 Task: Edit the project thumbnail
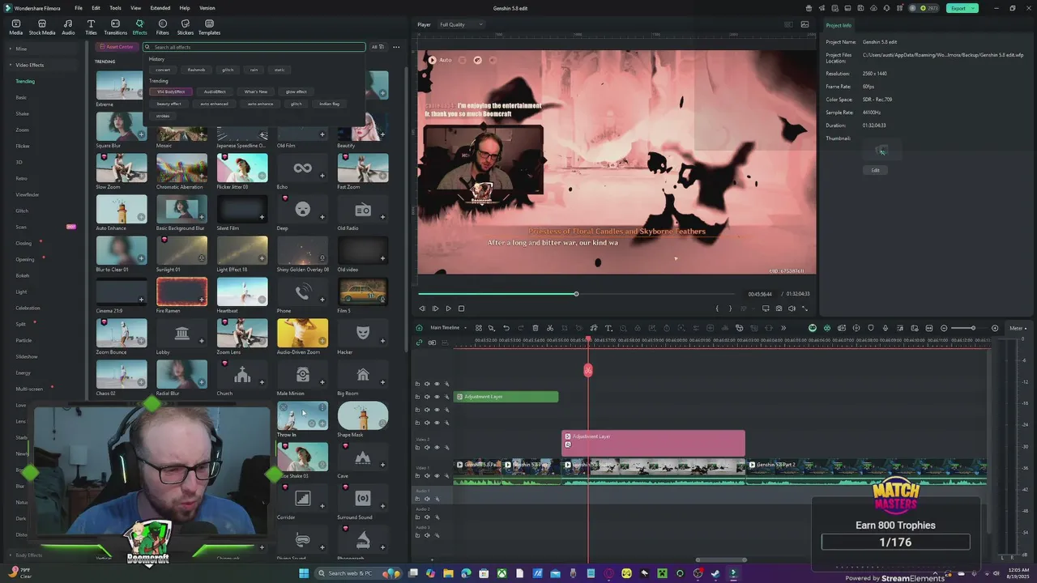click(x=875, y=170)
